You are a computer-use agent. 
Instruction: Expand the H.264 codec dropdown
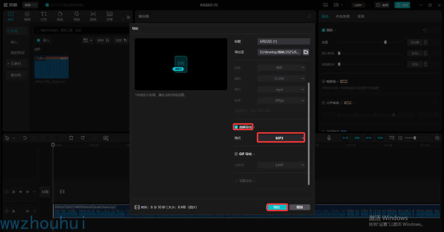[x=281, y=78]
